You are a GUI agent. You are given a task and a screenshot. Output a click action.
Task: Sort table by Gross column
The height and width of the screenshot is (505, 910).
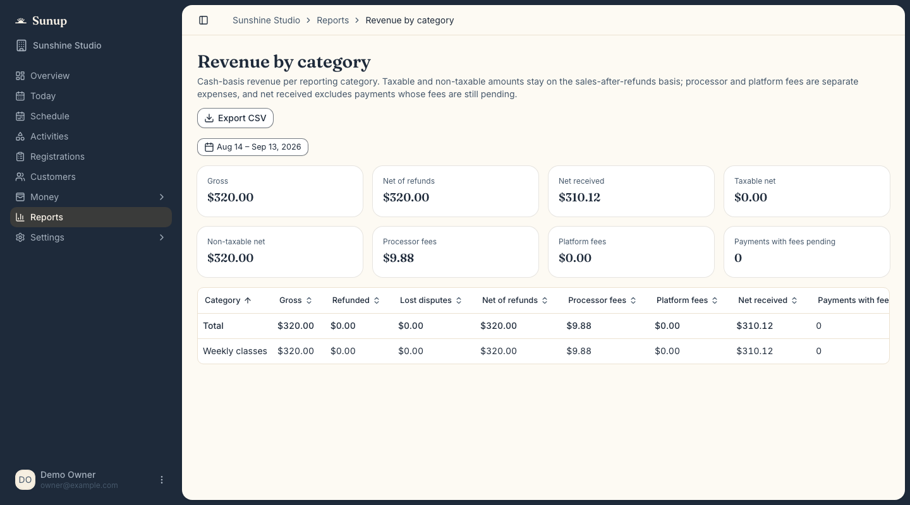[296, 300]
